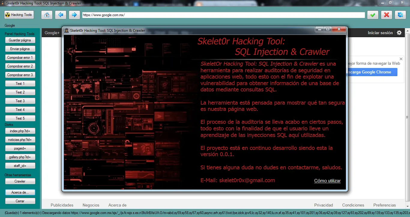Stop loading with red X button
The height and width of the screenshot is (217, 410).
387,15
